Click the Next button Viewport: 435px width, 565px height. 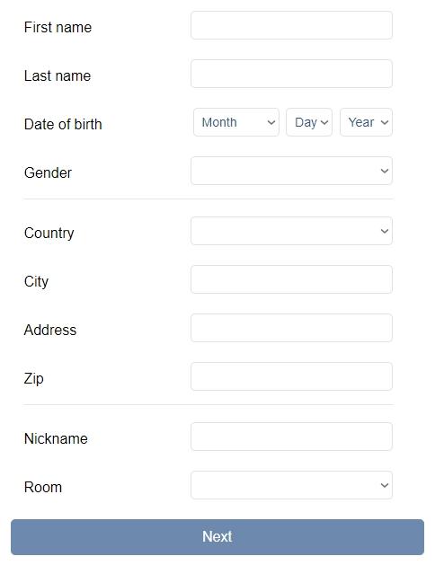tap(217, 537)
